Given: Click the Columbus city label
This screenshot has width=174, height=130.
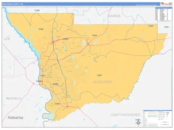Looking at the screenshot, I should (x=40, y=81).
